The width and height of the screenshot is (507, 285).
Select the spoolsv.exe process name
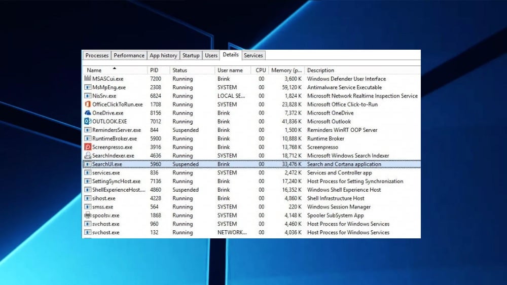click(106, 216)
